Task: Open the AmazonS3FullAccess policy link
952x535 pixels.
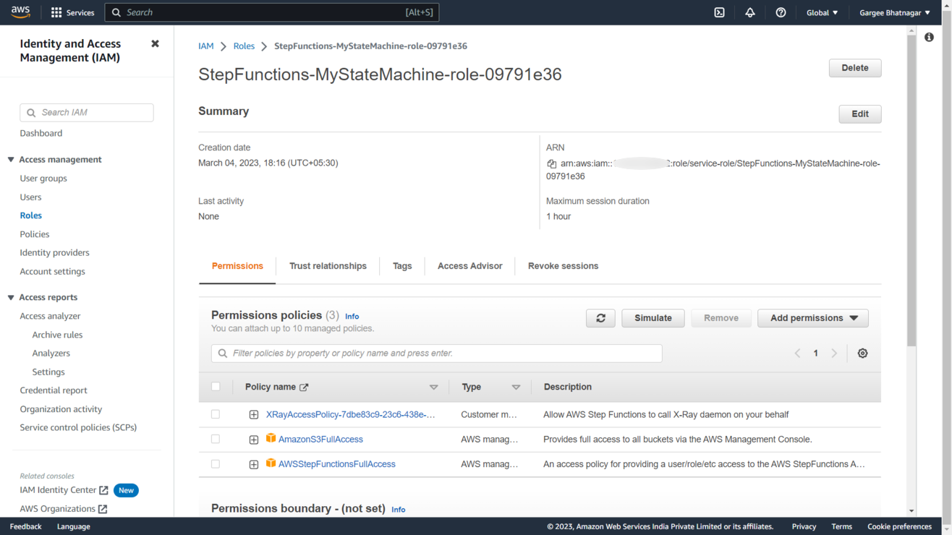Action: (320, 440)
